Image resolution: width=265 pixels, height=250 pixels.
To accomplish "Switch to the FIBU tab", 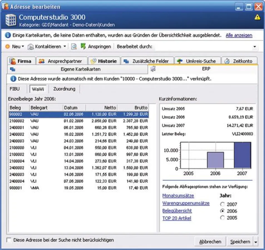I will pyautogui.click(x=15, y=89).
